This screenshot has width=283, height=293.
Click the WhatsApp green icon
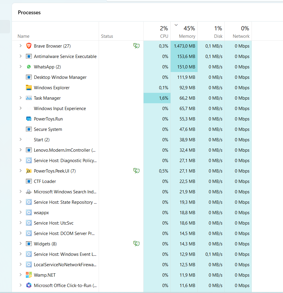pyautogui.click(x=29, y=67)
